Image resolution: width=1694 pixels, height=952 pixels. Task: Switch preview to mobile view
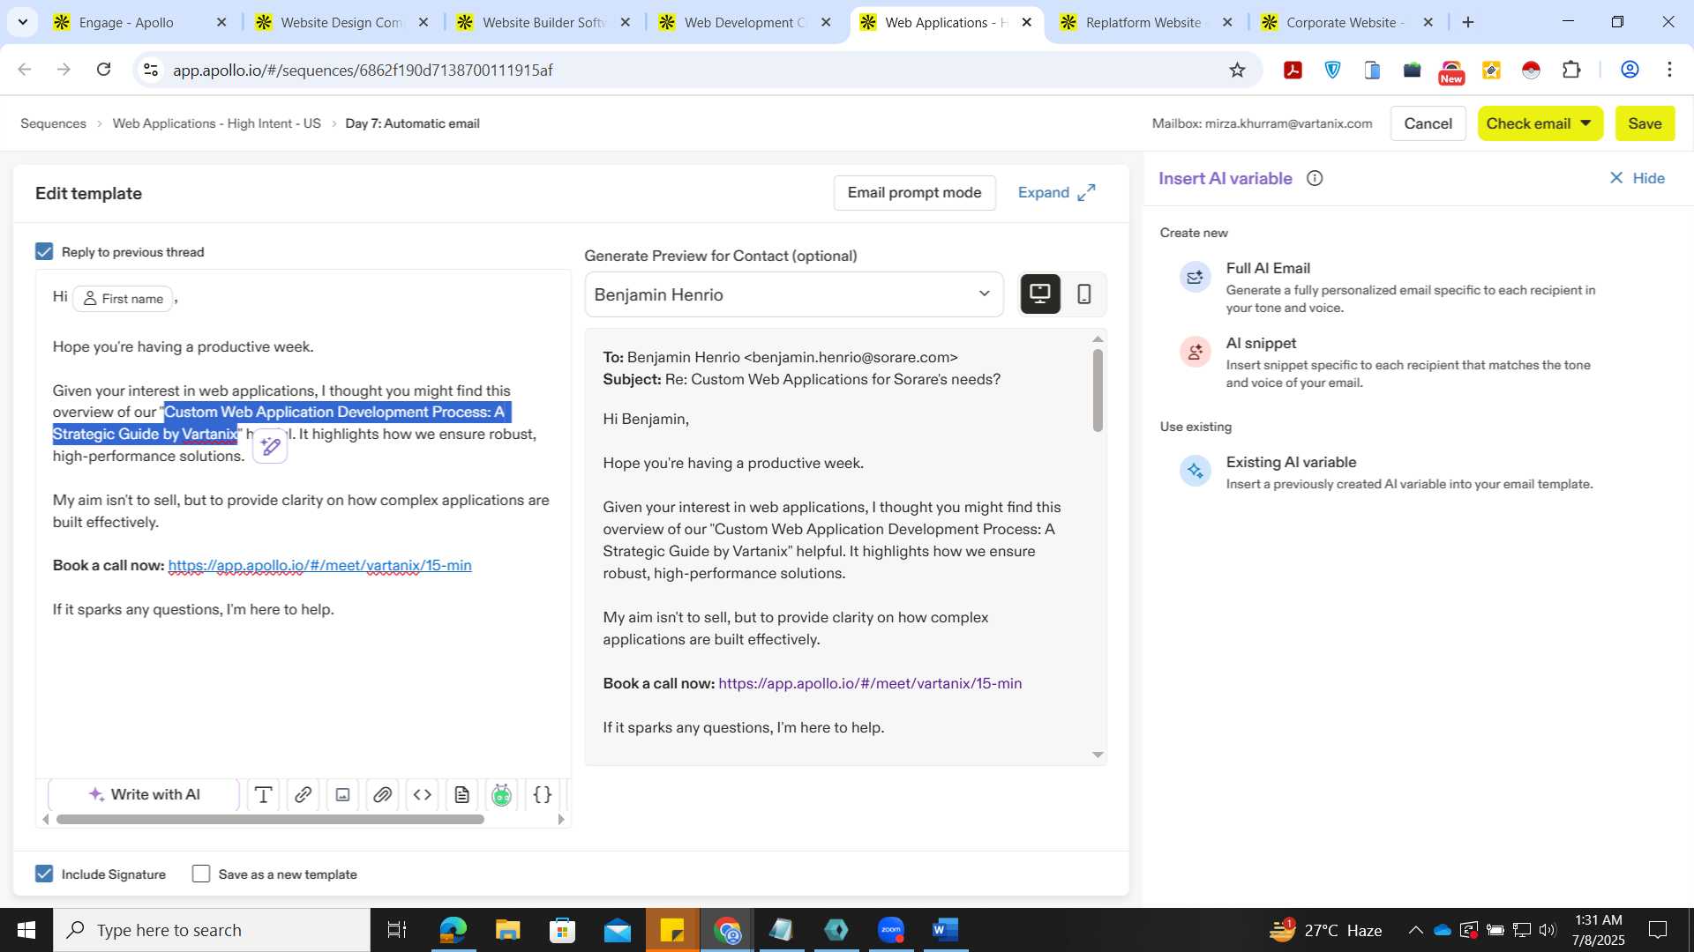coord(1084,294)
